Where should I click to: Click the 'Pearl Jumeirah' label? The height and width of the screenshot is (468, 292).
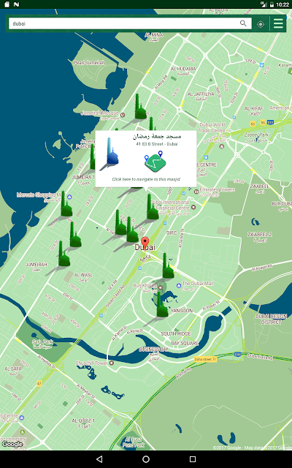click(x=89, y=63)
